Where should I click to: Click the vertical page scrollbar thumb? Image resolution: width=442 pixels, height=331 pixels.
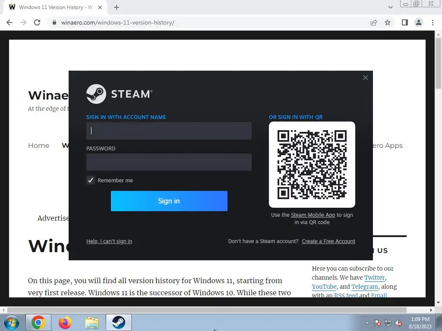(x=438, y=63)
